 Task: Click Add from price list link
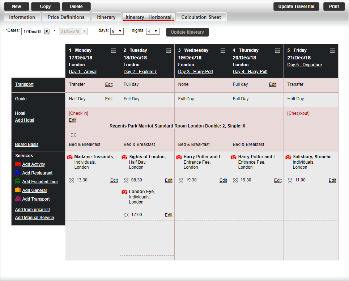33,209
